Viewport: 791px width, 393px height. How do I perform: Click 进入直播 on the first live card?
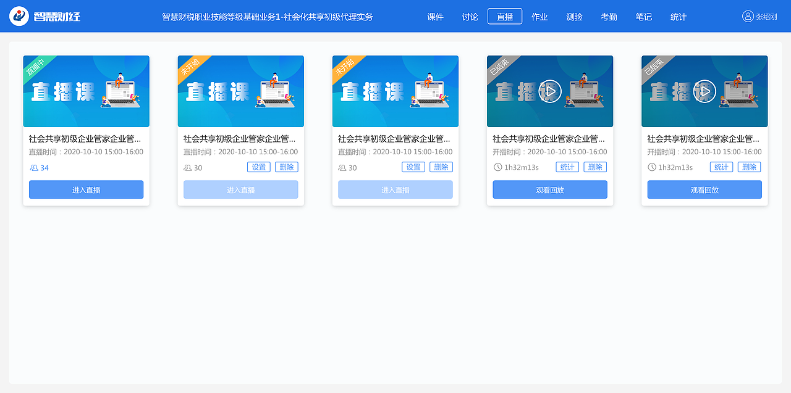pos(86,189)
